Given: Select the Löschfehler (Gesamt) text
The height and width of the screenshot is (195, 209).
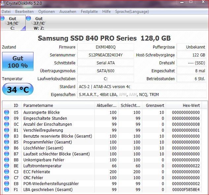Looking at the screenshot, I should pyautogui.click(x=43, y=148).
